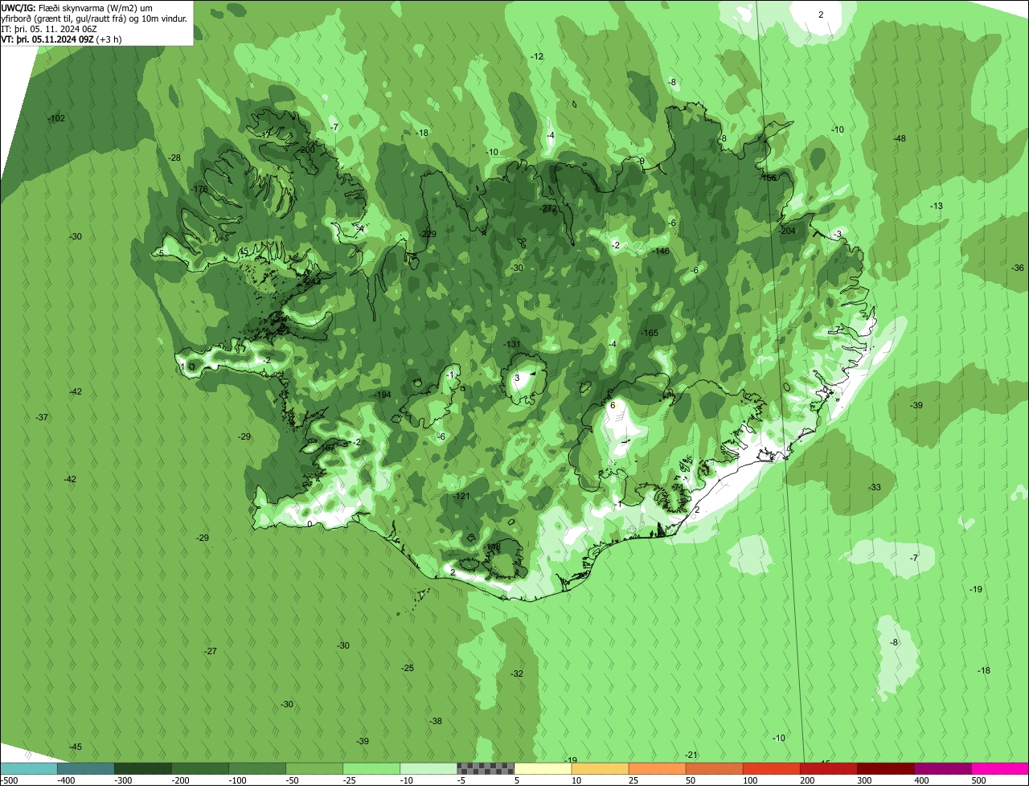Click the checkered -5 to 5 legend swatch
This screenshot has width=1029, height=786.
click(486, 768)
